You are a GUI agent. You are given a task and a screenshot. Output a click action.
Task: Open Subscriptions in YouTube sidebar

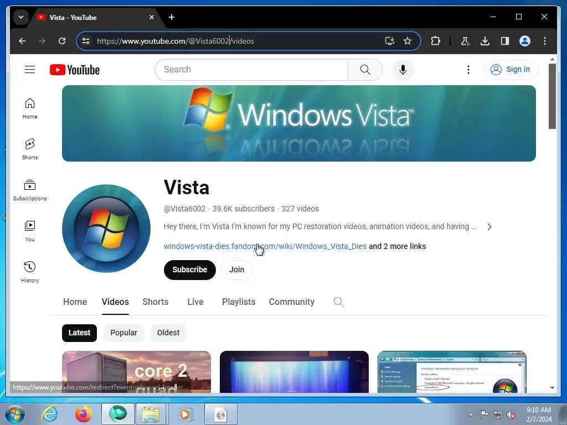click(x=30, y=190)
